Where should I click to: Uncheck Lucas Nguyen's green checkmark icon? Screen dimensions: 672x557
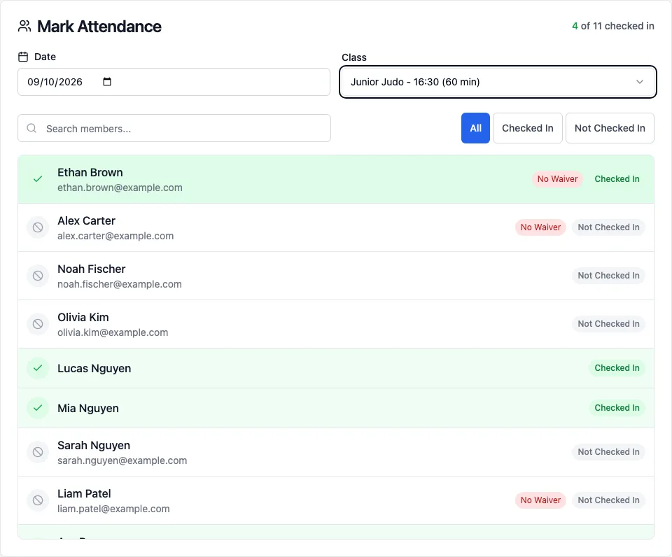38,368
